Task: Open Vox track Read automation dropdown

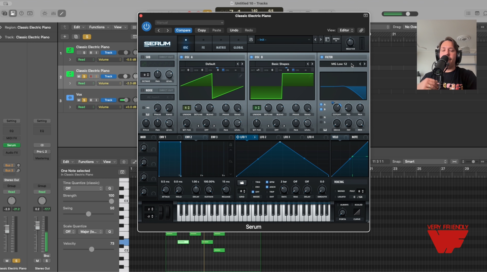Action: click(85, 107)
